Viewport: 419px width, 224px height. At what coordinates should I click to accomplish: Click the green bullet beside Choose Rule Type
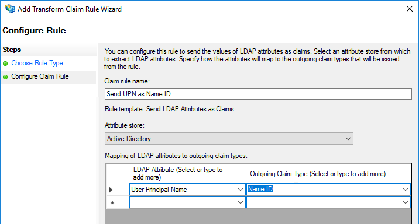tap(5, 64)
